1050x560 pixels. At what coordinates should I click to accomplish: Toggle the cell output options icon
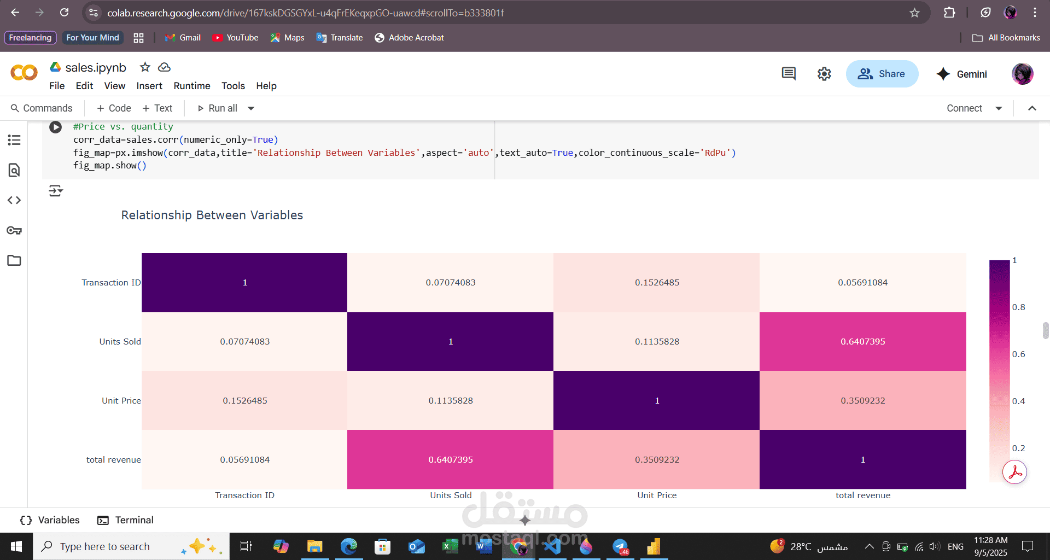point(56,191)
